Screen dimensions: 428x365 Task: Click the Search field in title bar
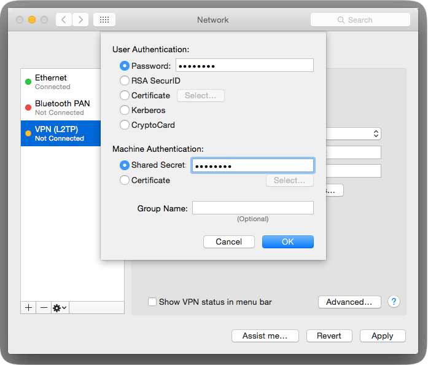[x=360, y=20]
